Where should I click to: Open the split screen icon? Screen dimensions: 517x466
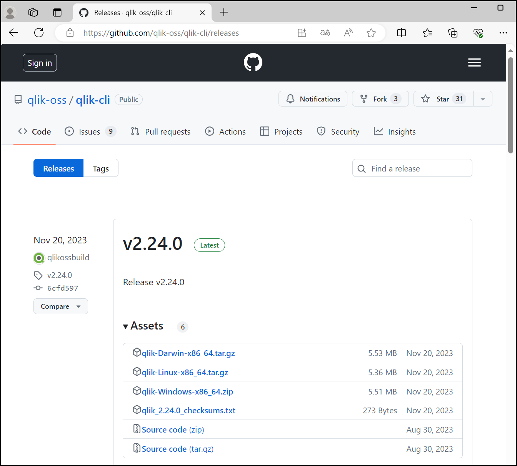tap(401, 33)
